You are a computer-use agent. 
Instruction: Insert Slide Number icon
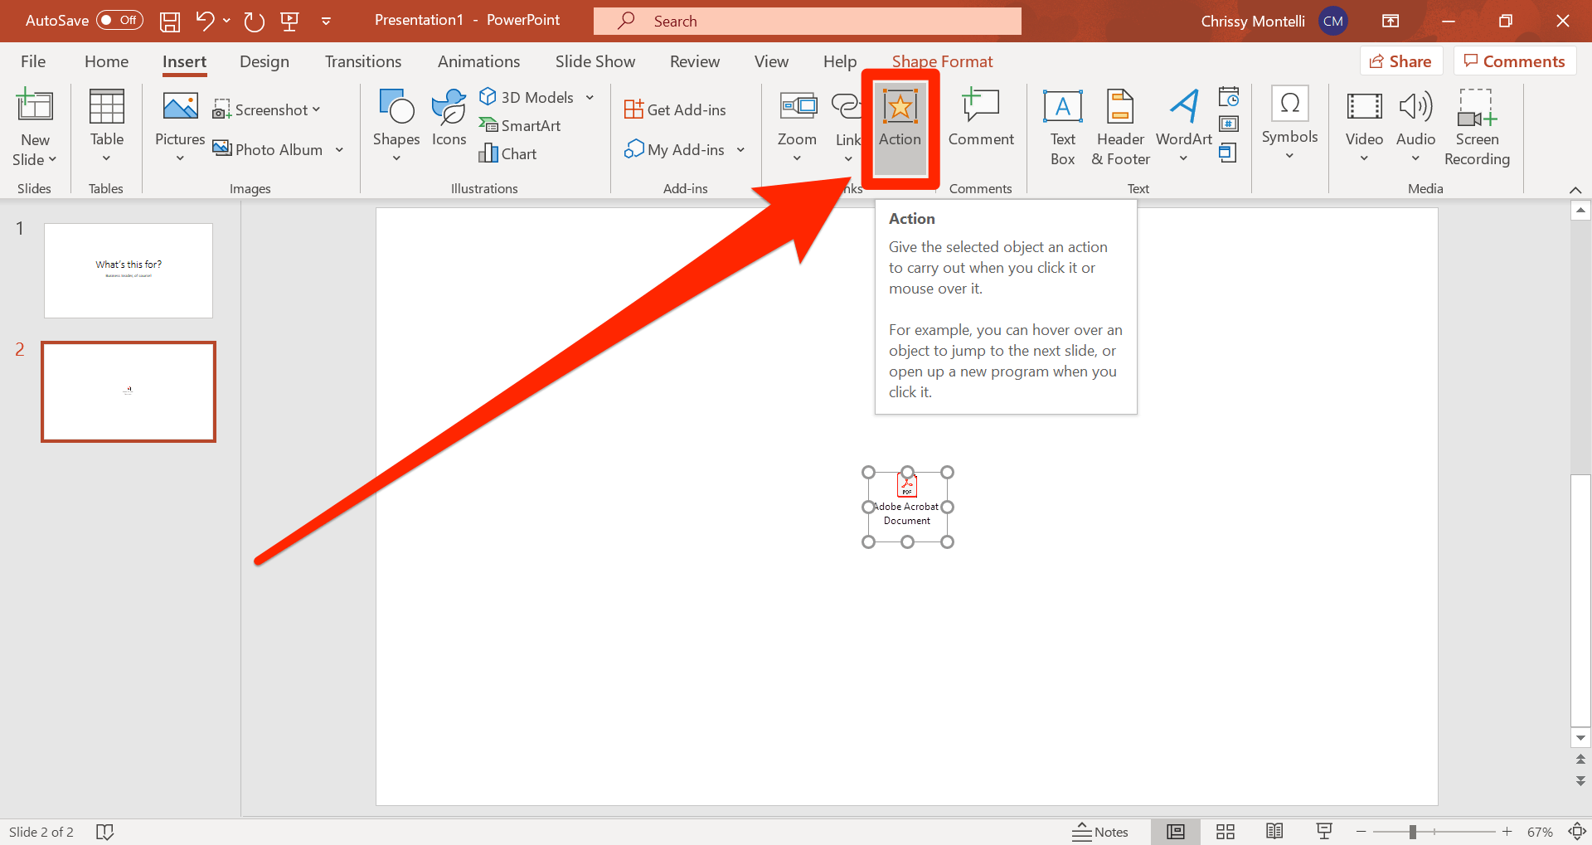coord(1229,124)
